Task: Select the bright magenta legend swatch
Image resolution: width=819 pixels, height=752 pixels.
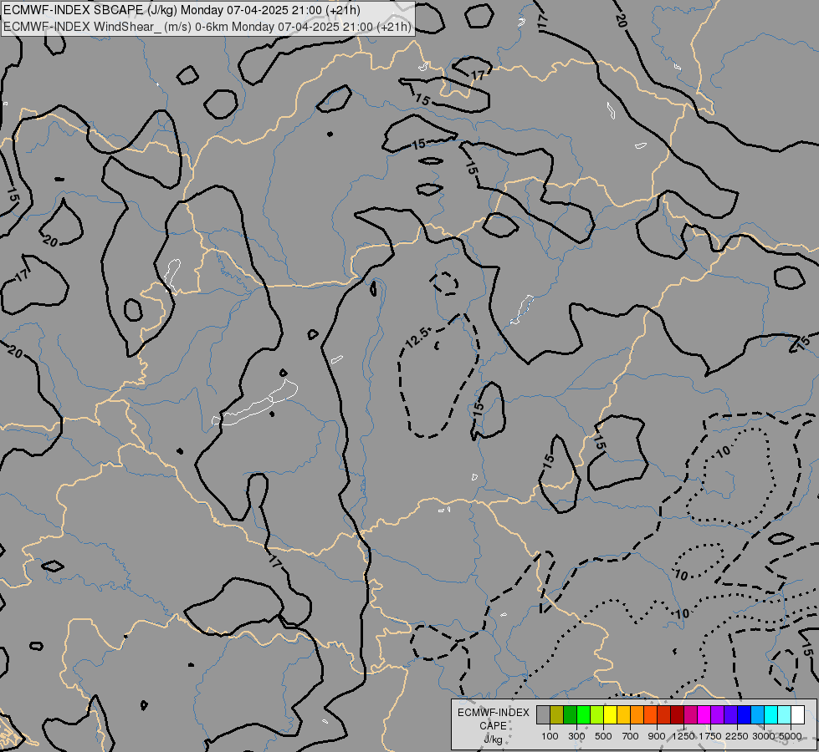Action: (704, 714)
